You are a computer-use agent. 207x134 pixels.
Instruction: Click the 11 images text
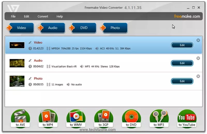57,85
